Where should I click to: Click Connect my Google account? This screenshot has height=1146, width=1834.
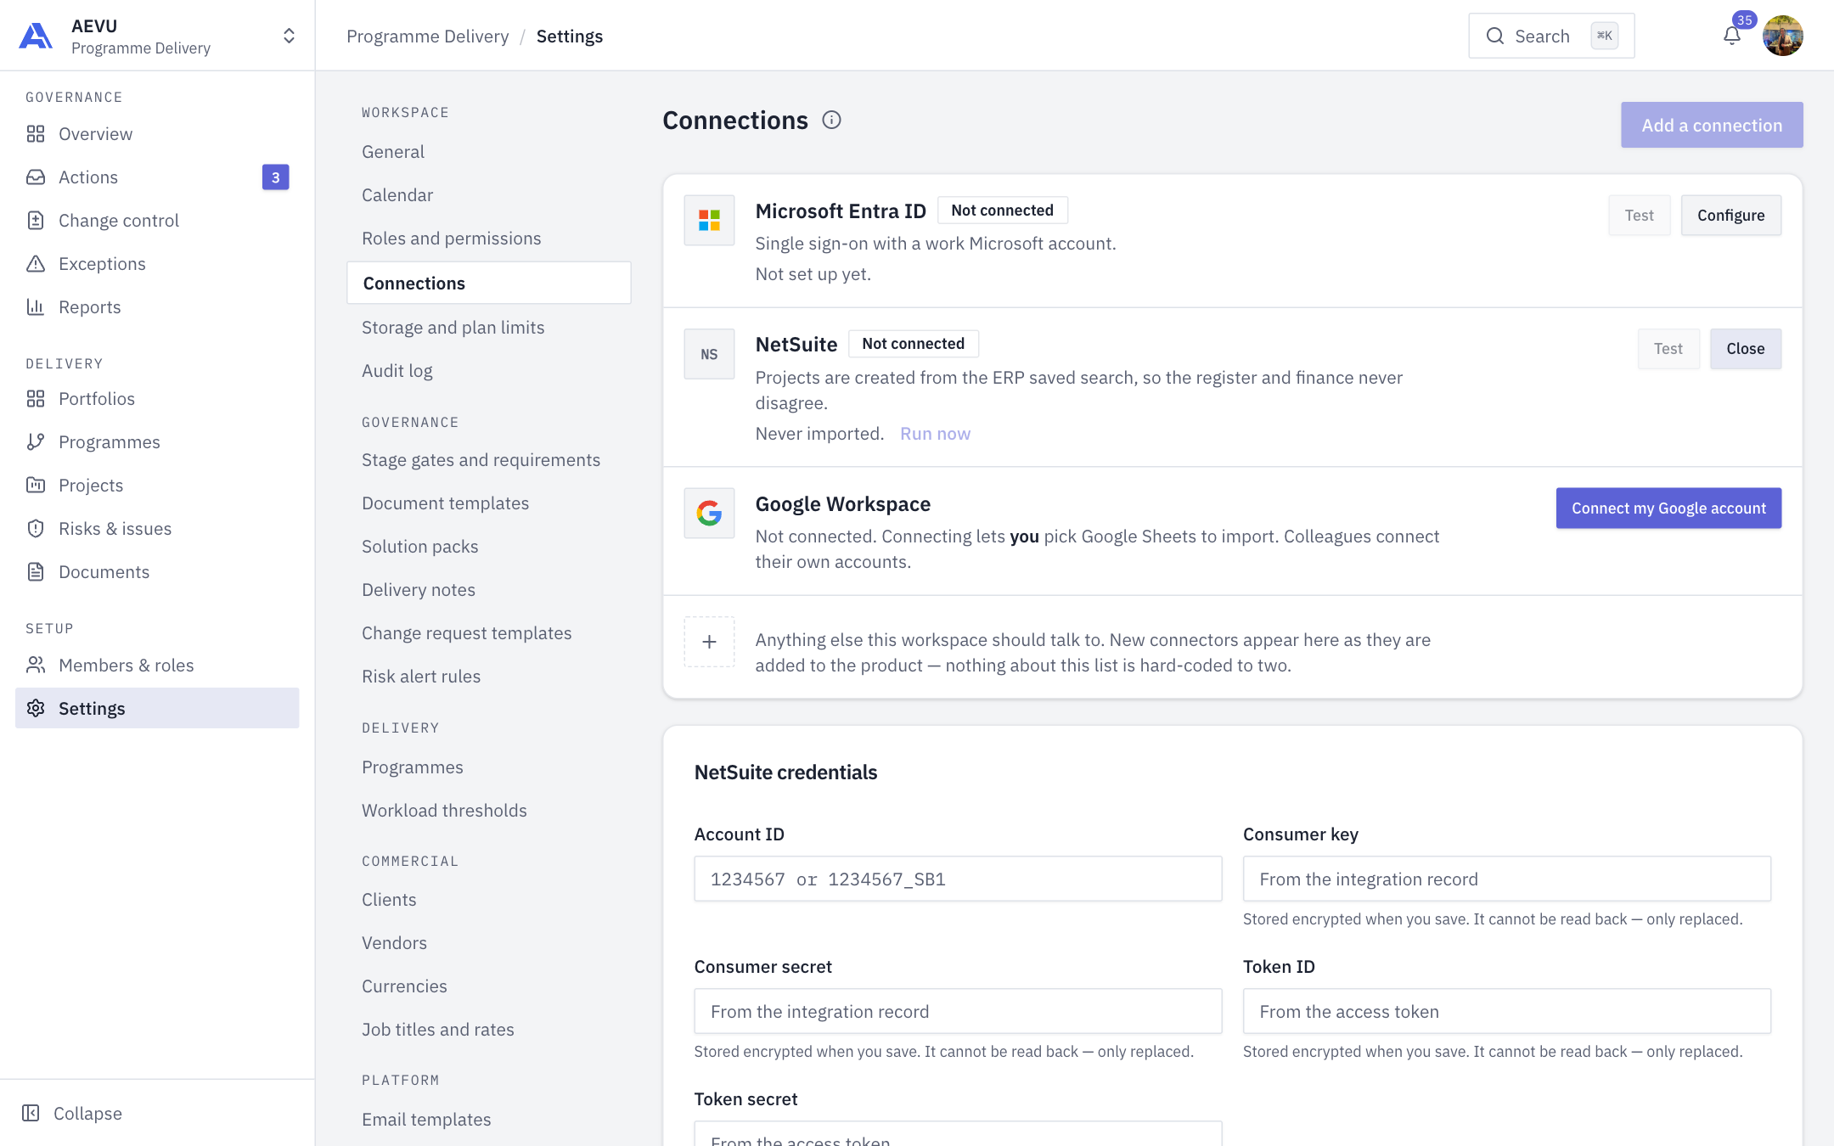(x=1668, y=508)
